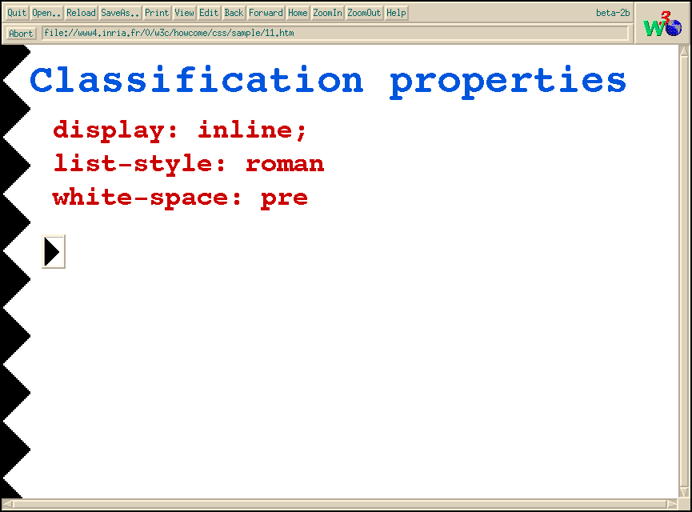Save the page using SaveAs..

click(x=120, y=13)
